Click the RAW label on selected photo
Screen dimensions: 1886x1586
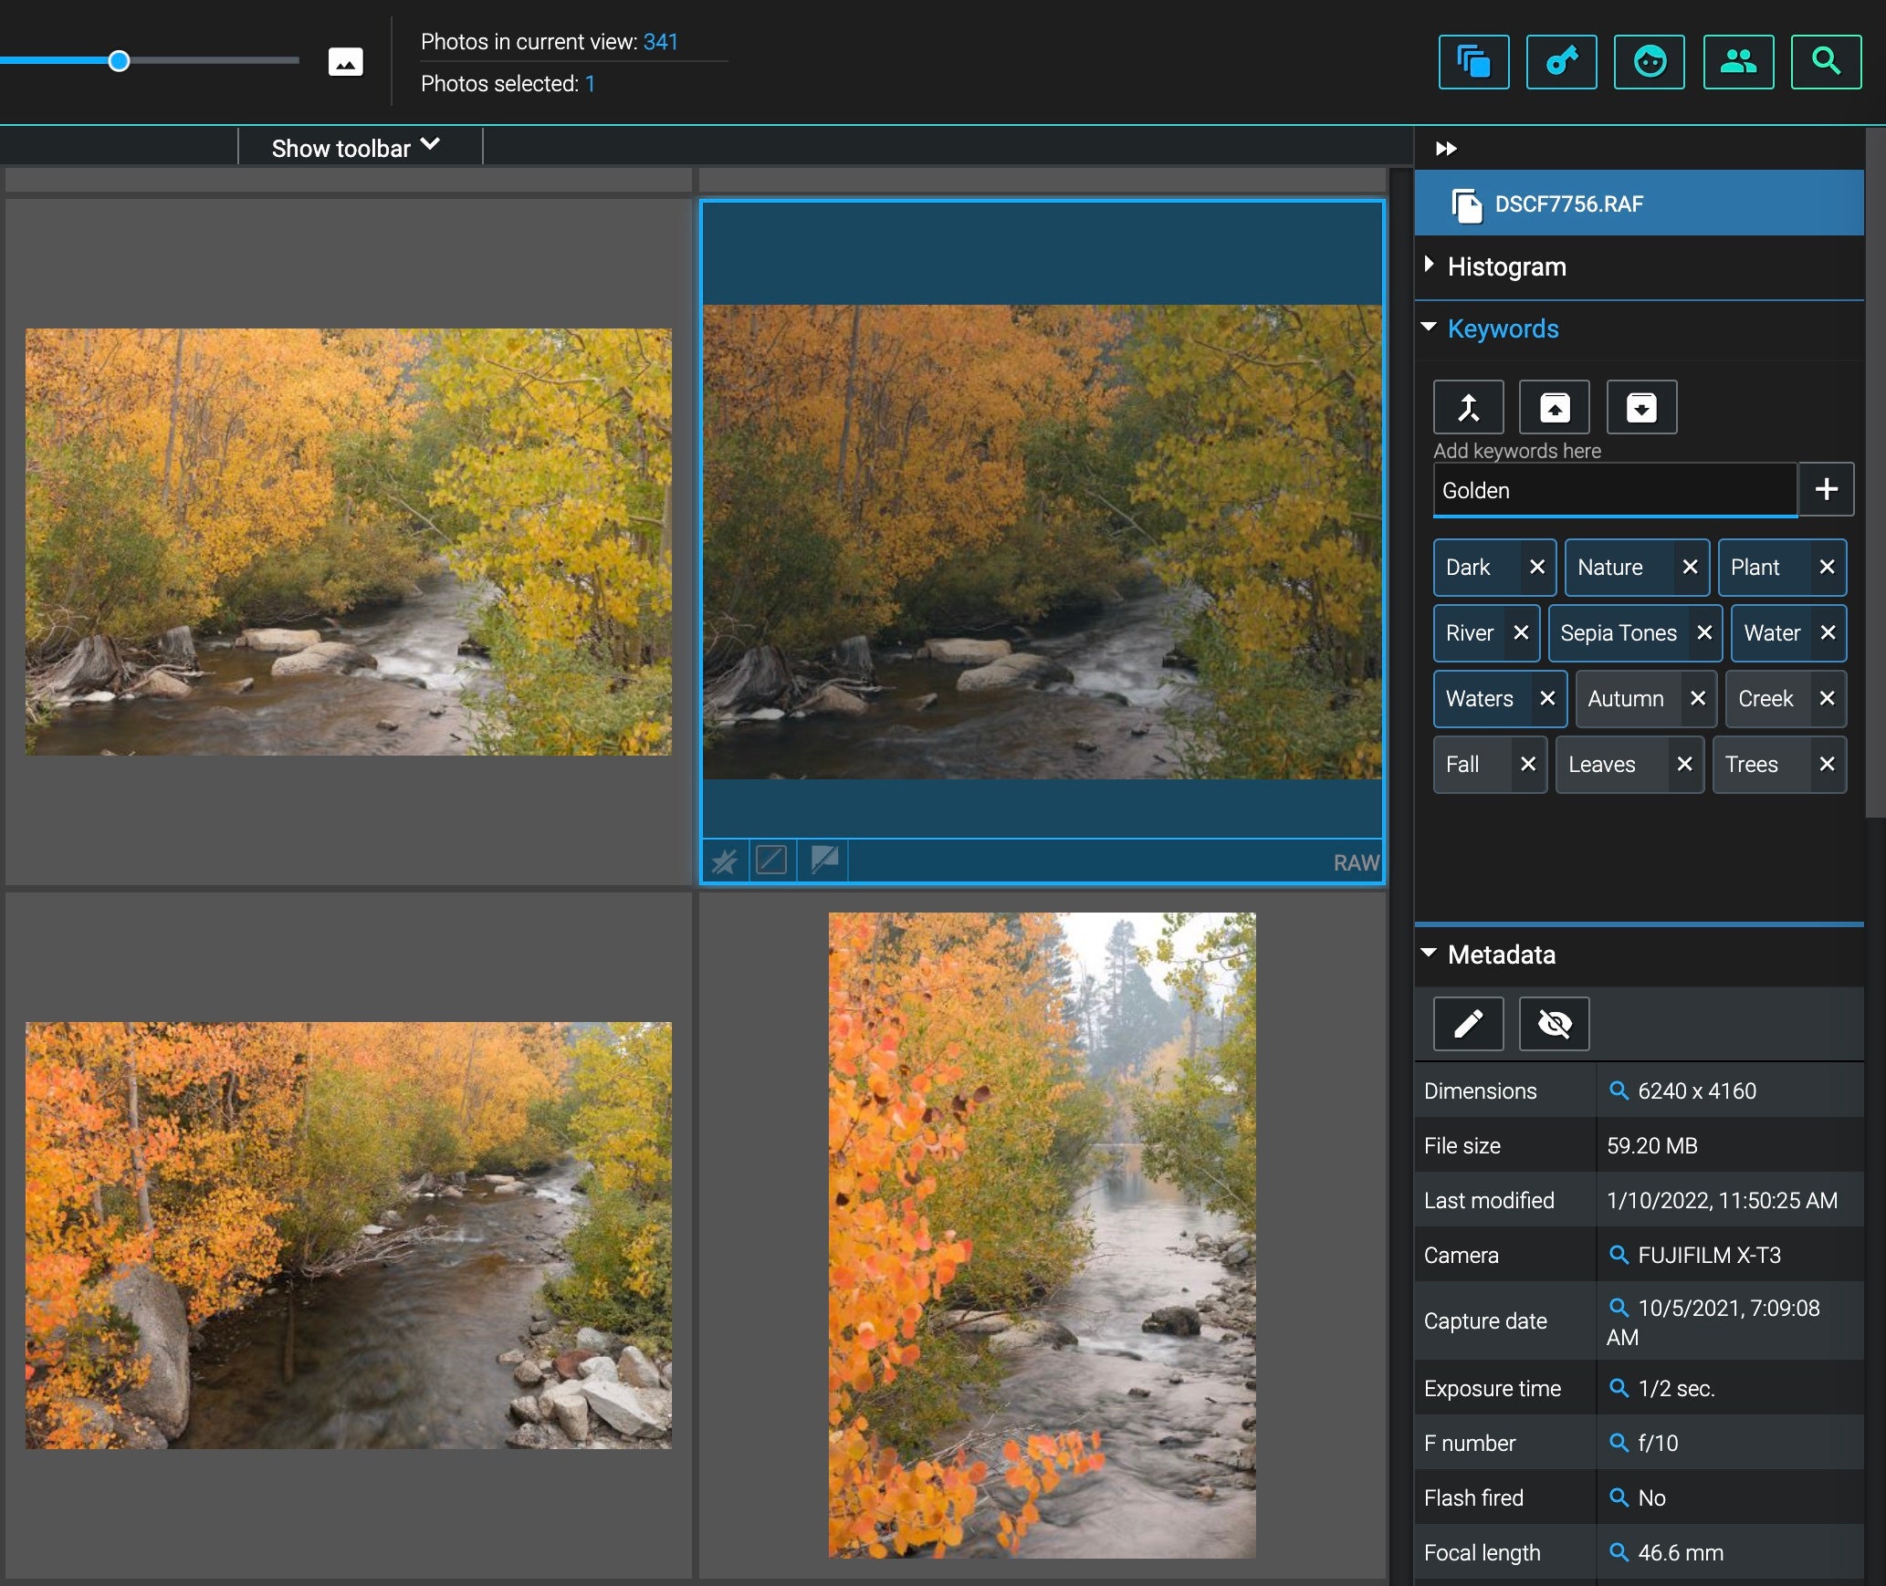coord(1356,861)
